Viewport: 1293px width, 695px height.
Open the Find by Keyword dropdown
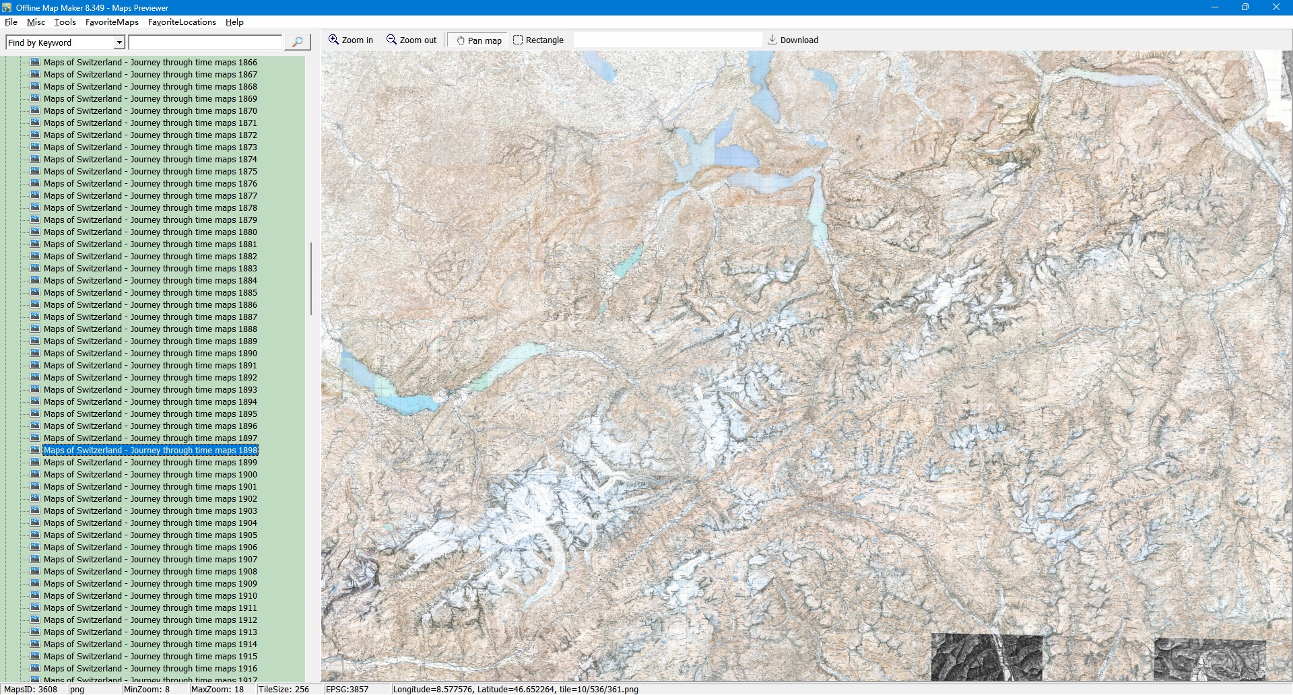pos(119,42)
